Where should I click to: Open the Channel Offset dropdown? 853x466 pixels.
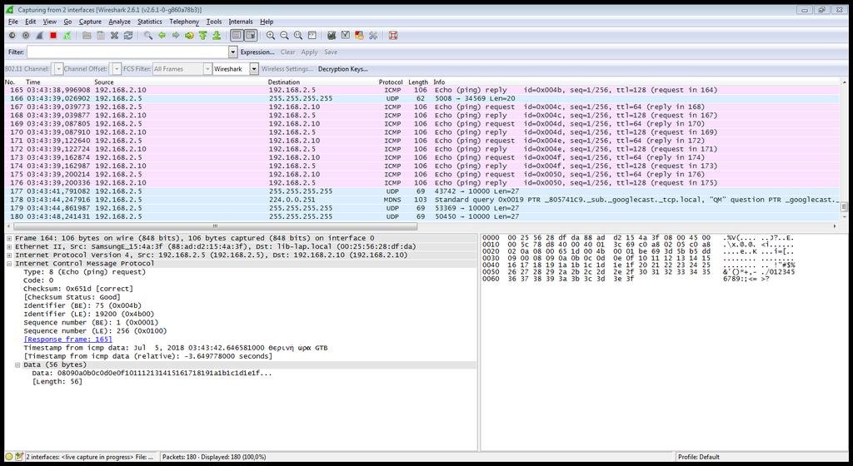pos(117,69)
